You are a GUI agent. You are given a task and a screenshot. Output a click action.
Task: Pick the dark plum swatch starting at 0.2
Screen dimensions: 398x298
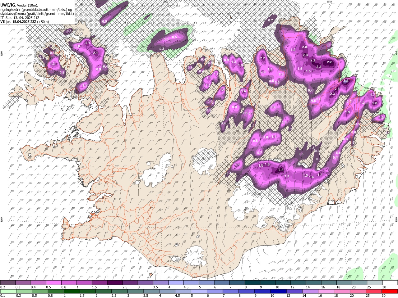[x=8, y=283]
